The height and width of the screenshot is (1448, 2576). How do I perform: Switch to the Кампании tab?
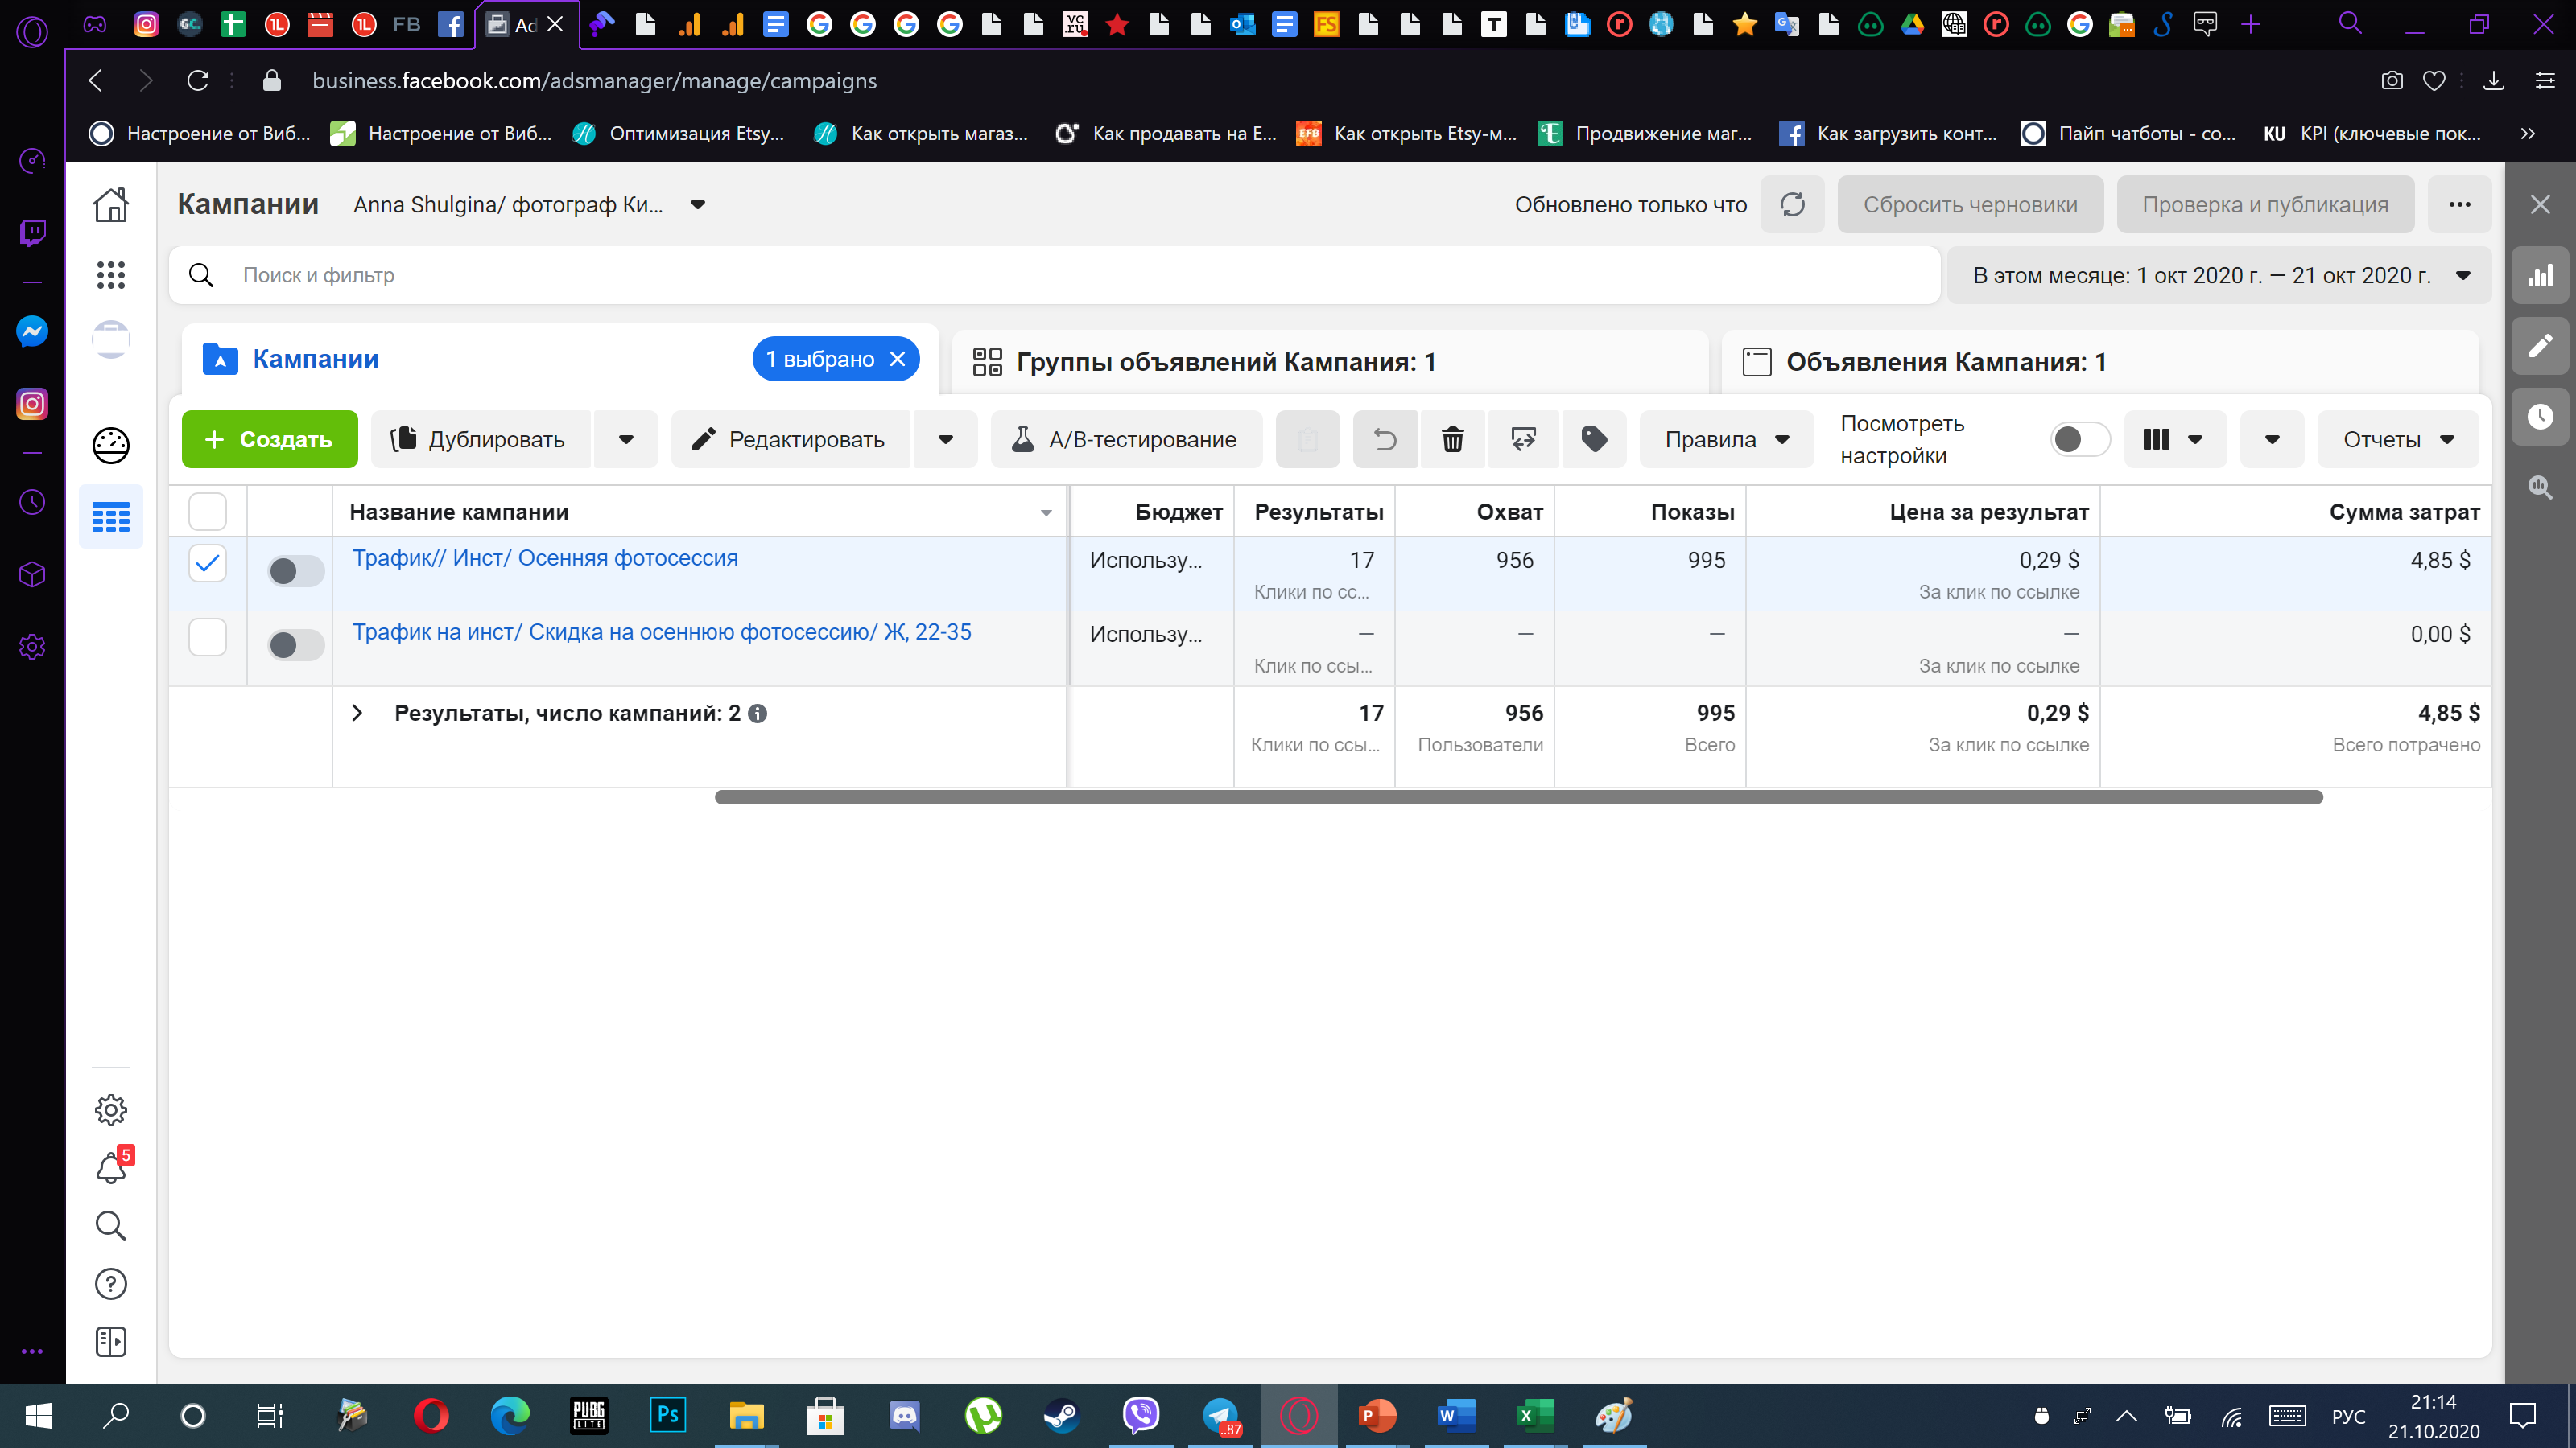[x=316, y=359]
